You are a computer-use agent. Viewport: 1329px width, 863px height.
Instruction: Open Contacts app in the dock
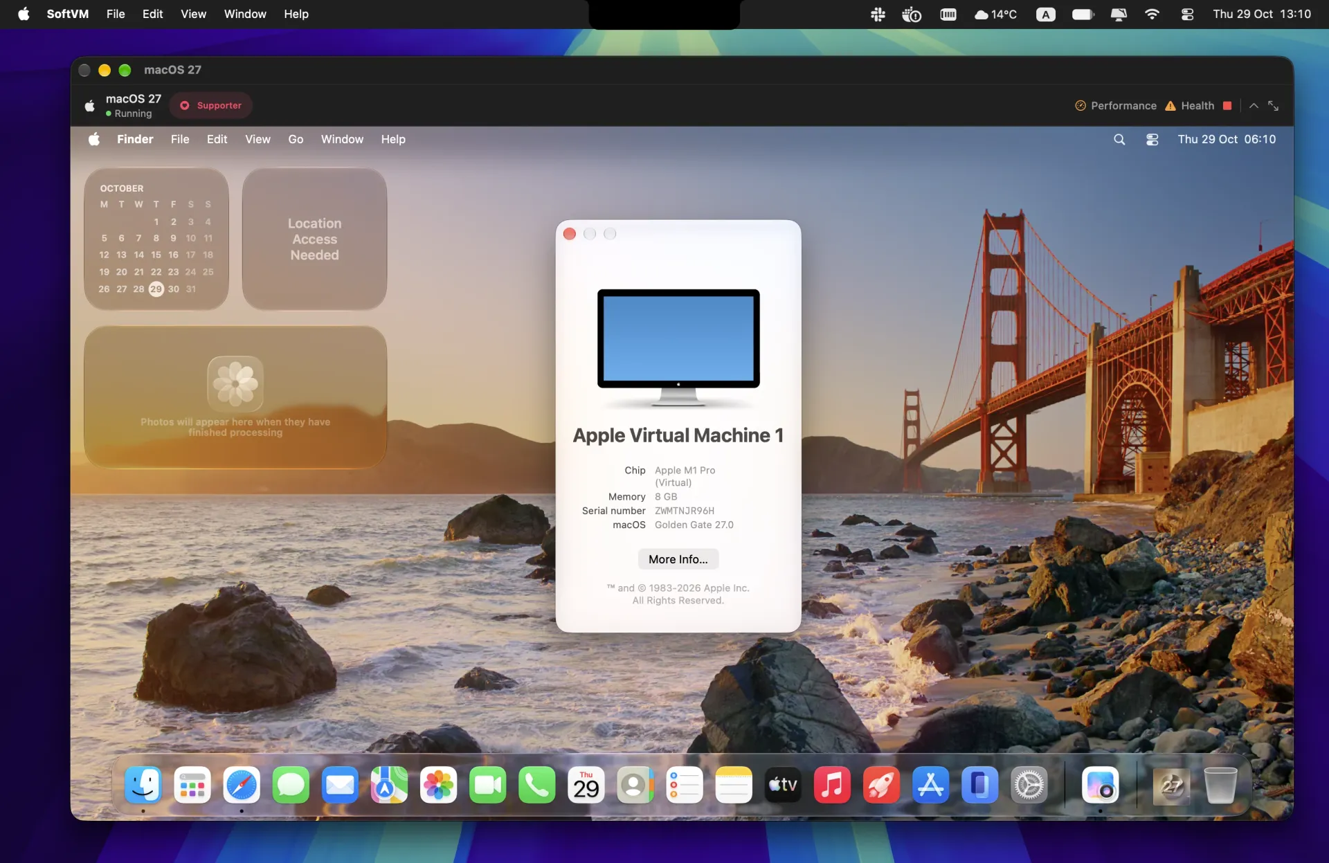pyautogui.click(x=635, y=785)
